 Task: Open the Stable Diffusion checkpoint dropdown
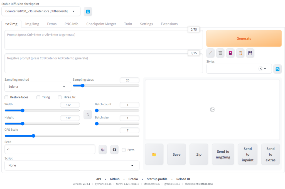[x=41, y=11]
